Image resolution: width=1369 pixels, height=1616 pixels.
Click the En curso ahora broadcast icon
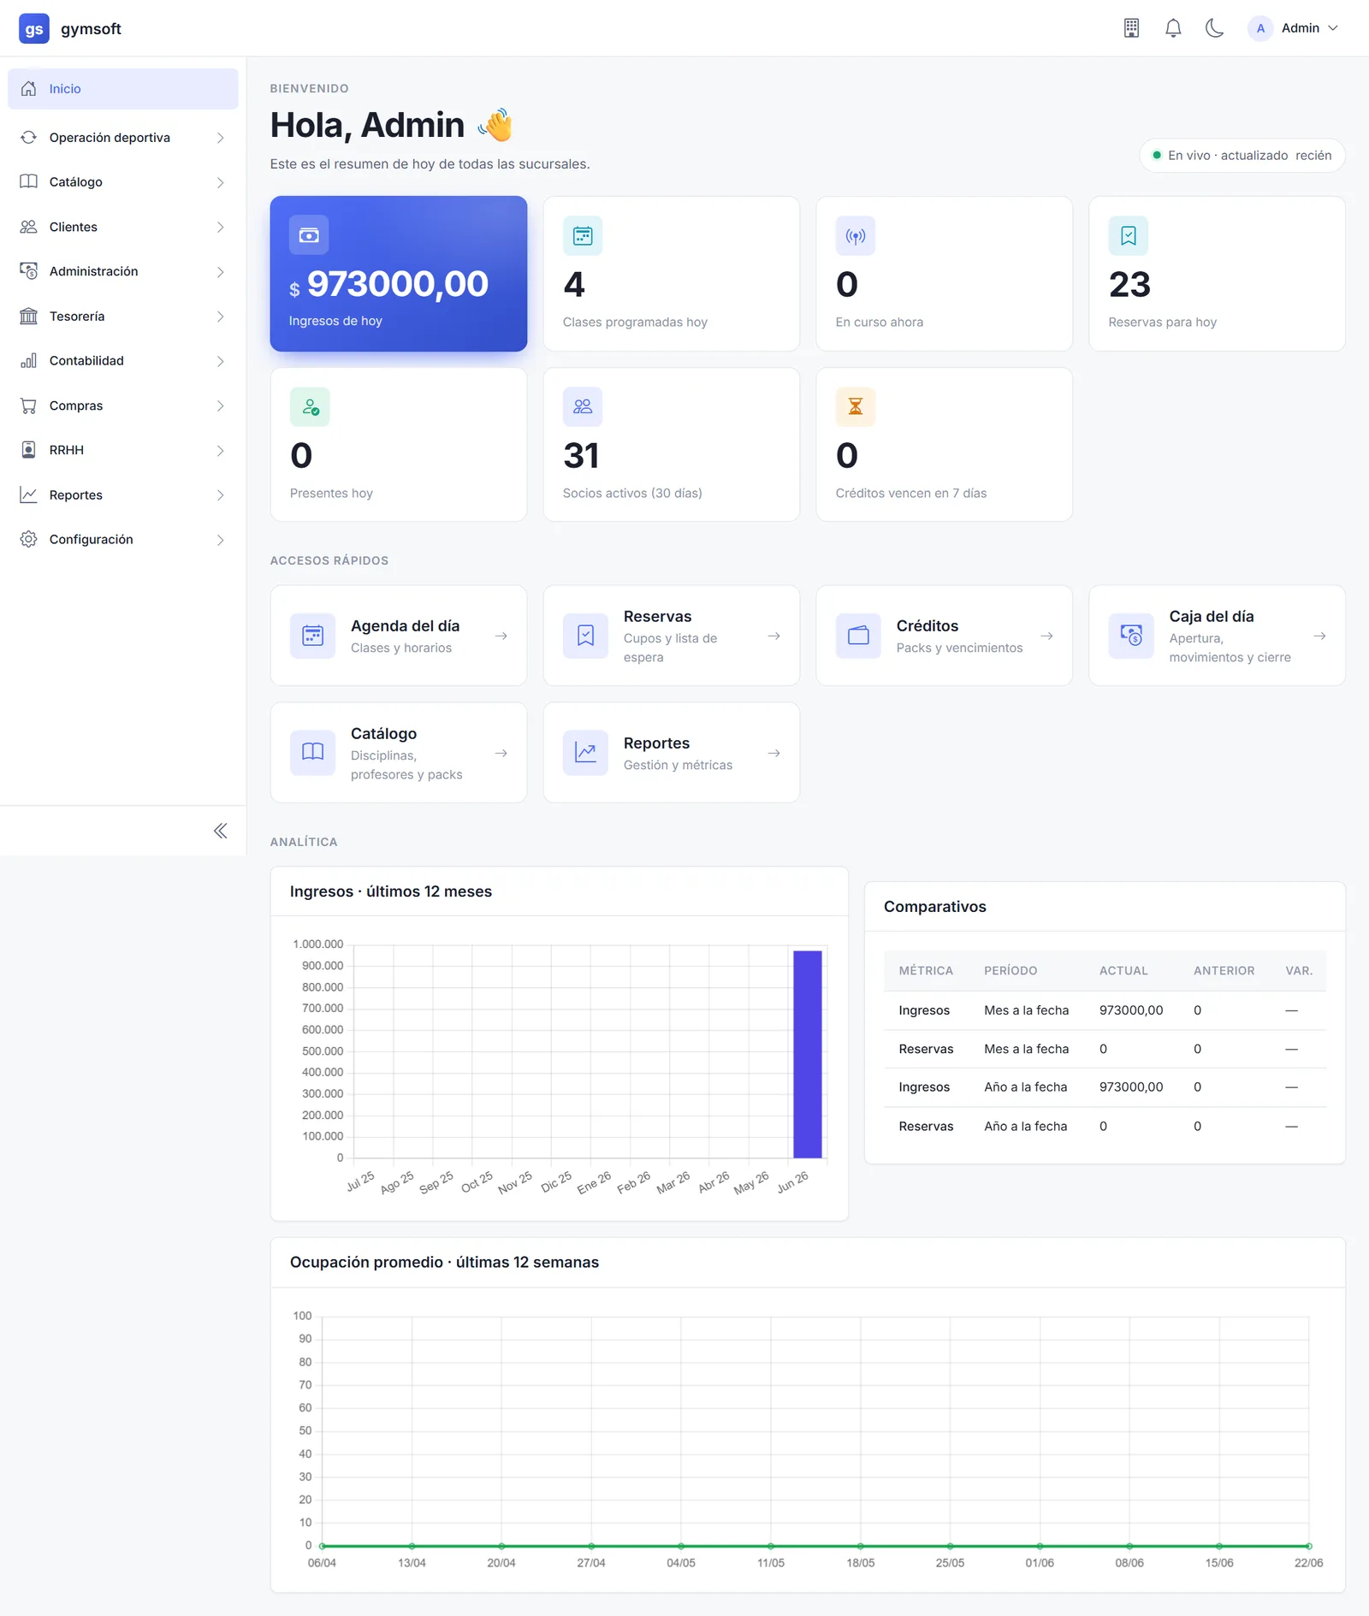tap(856, 235)
